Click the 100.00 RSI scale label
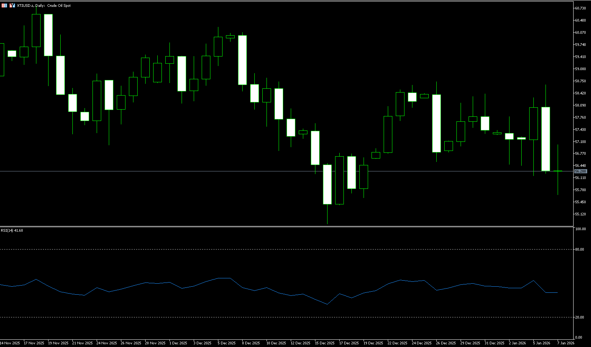 (580, 229)
